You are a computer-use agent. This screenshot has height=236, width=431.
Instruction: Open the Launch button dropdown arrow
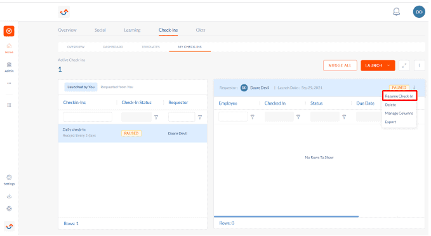pyautogui.click(x=388, y=66)
